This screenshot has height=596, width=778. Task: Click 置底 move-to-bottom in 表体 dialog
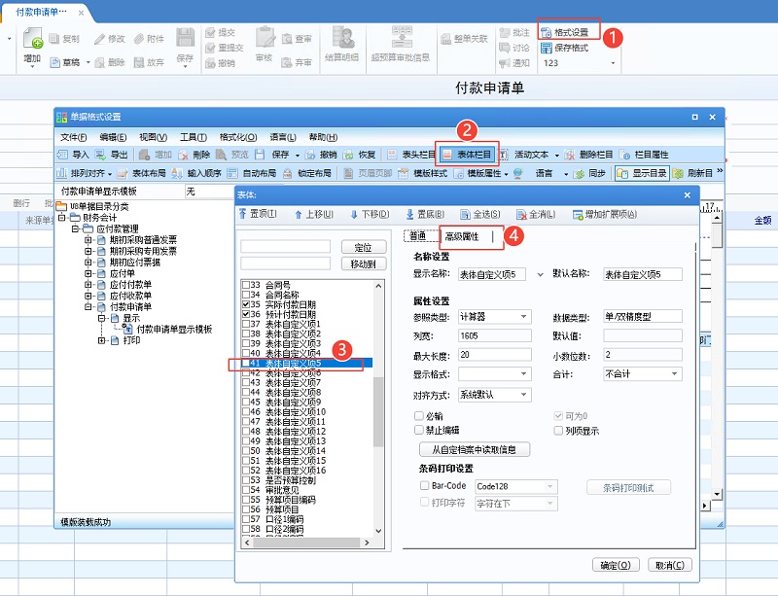point(425,214)
